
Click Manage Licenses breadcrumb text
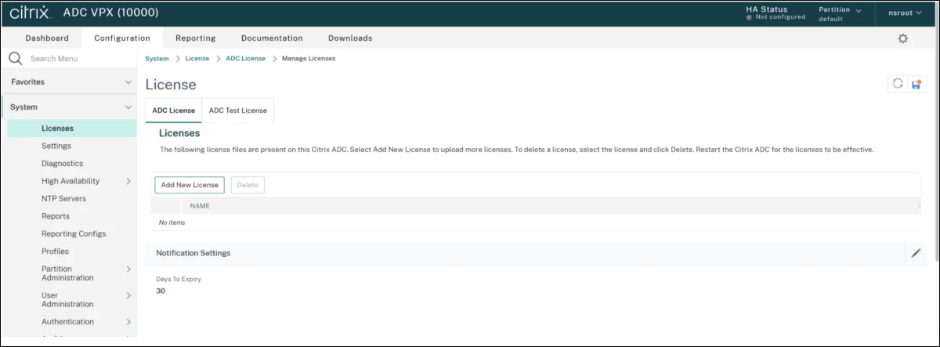click(309, 59)
